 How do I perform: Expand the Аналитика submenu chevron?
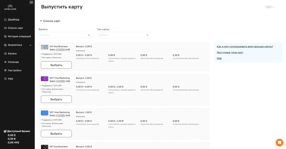(31, 45)
